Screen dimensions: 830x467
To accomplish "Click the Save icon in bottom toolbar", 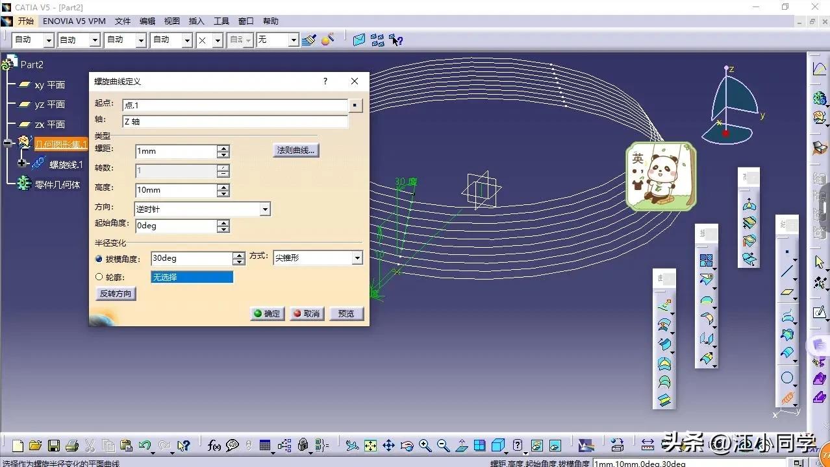I will point(53,446).
